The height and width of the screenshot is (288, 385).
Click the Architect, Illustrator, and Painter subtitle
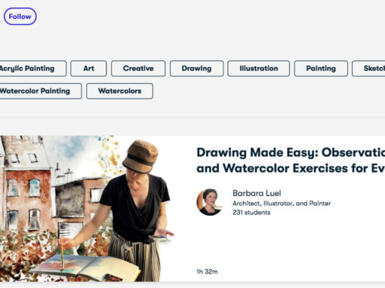[282, 204]
